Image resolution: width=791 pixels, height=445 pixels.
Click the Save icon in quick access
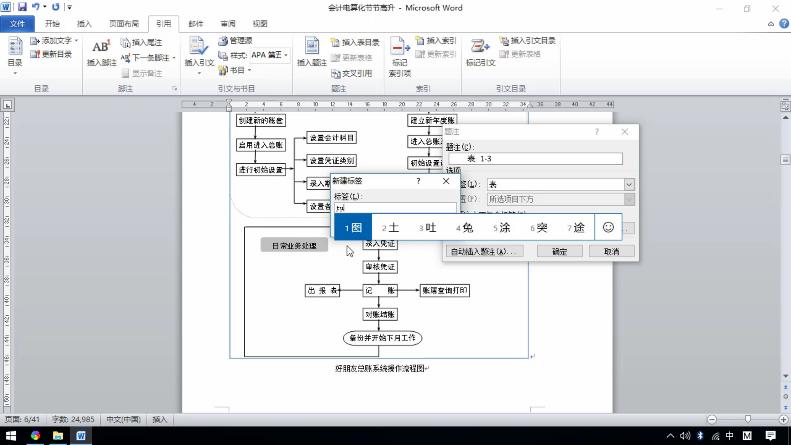22,7
